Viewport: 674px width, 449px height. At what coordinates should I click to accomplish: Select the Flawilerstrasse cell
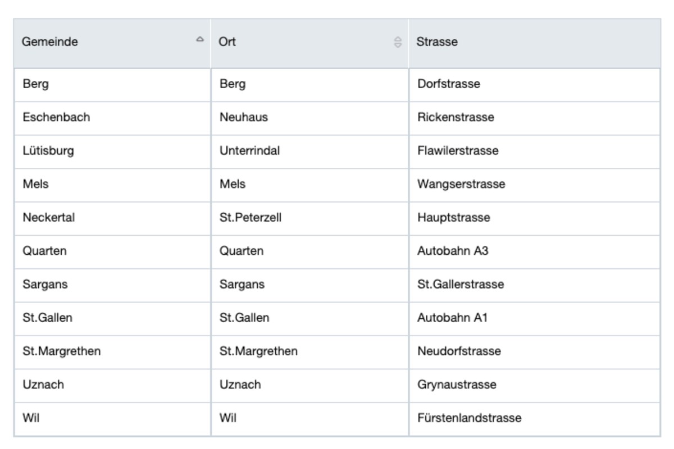458,151
